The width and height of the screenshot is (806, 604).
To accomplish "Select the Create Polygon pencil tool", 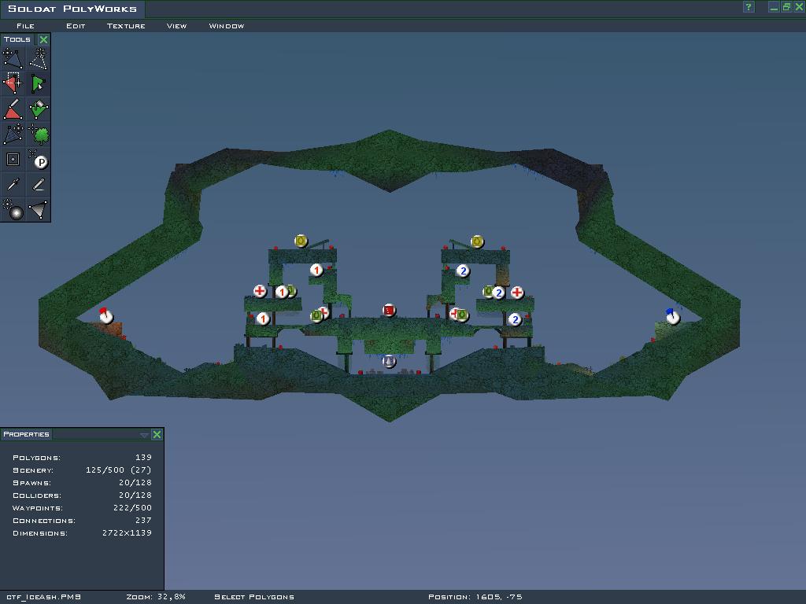I will point(13,109).
